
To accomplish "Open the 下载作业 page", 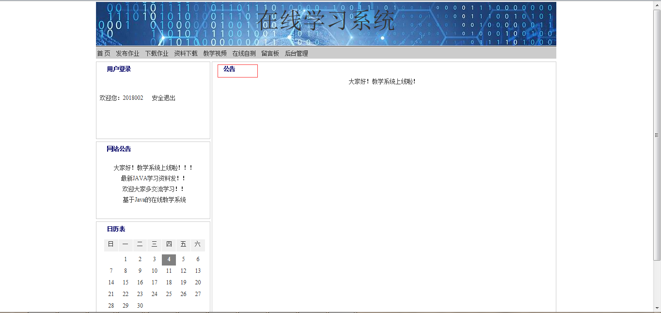I will pyautogui.click(x=157, y=53).
